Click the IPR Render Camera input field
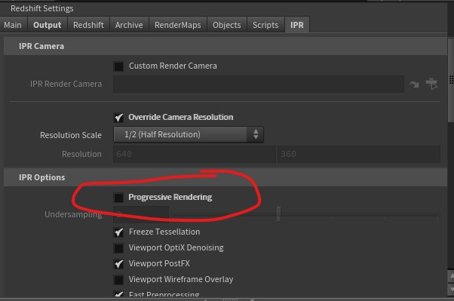Image resolution: width=454 pixels, height=301 pixels. 259,84
